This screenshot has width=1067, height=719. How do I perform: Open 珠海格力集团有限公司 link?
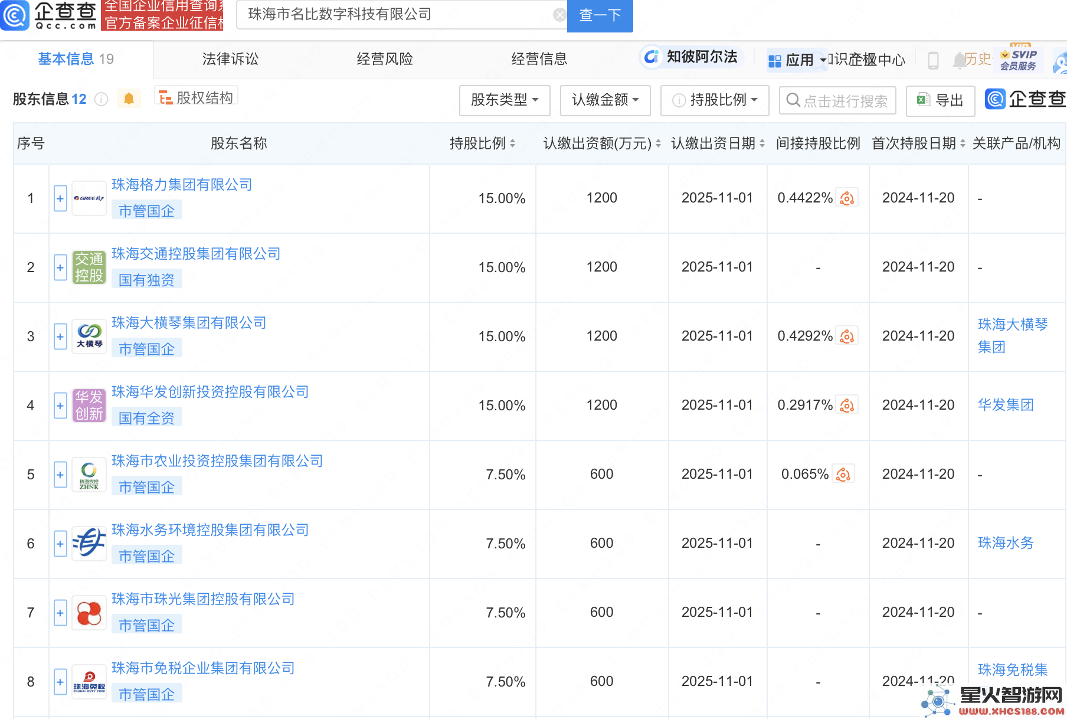182,185
